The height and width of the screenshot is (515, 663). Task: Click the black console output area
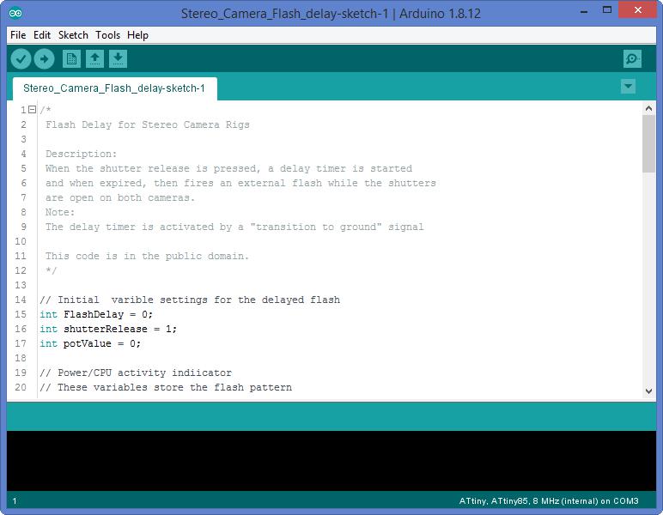click(x=331, y=460)
